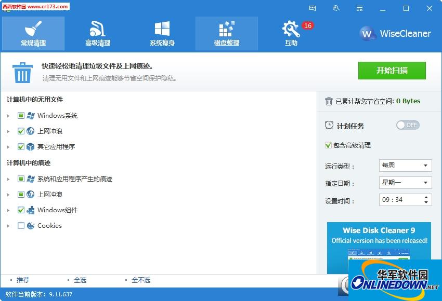Click the 推荐 selection link
The height and width of the screenshot is (301, 442).
point(23,280)
